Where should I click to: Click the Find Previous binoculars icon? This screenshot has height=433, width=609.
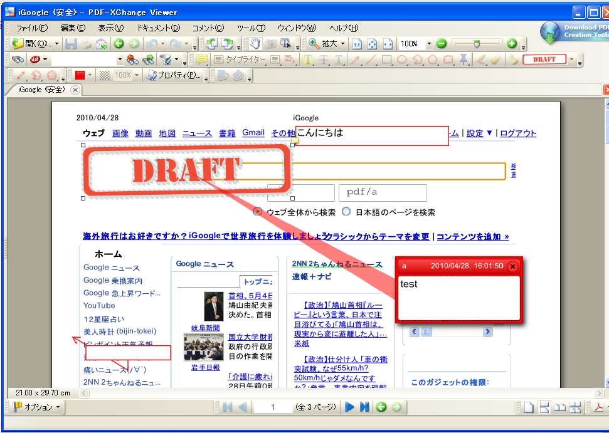click(x=132, y=60)
